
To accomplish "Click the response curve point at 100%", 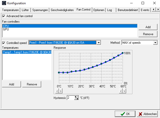I will point(123,53).
